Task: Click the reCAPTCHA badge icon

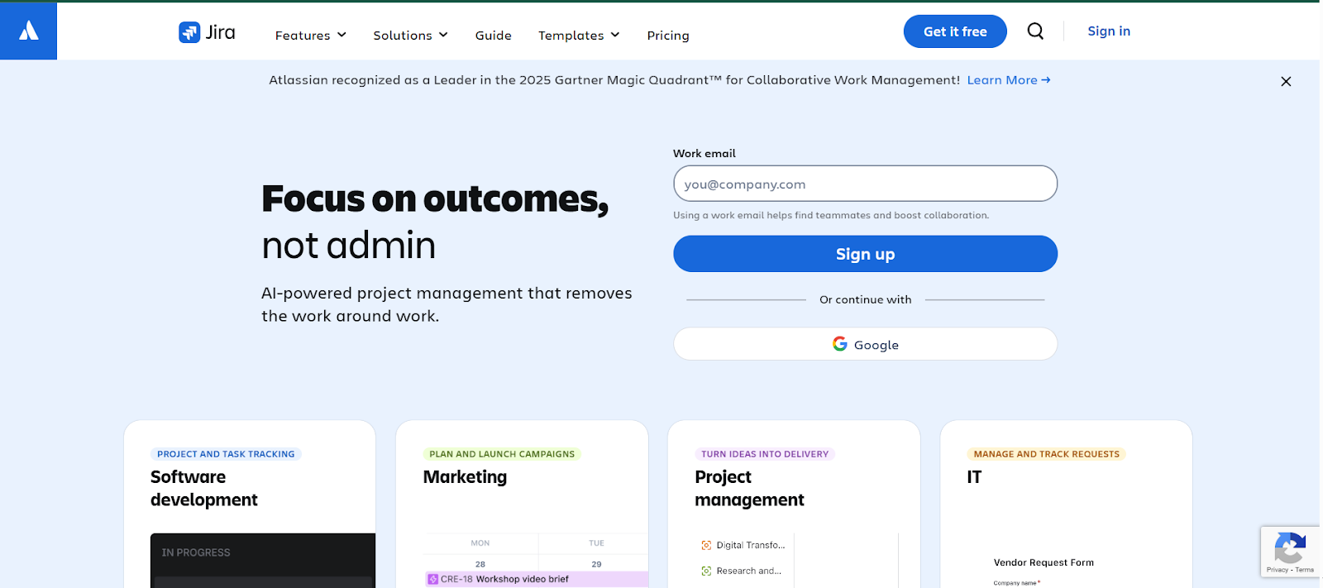Action: (1290, 548)
